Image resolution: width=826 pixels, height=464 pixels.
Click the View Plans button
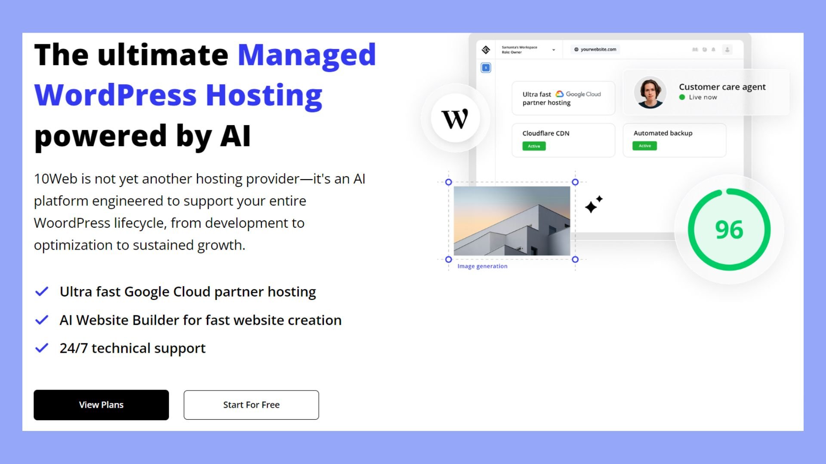[101, 404]
